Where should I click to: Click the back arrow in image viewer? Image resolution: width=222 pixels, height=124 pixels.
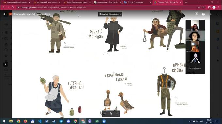click(5, 14)
